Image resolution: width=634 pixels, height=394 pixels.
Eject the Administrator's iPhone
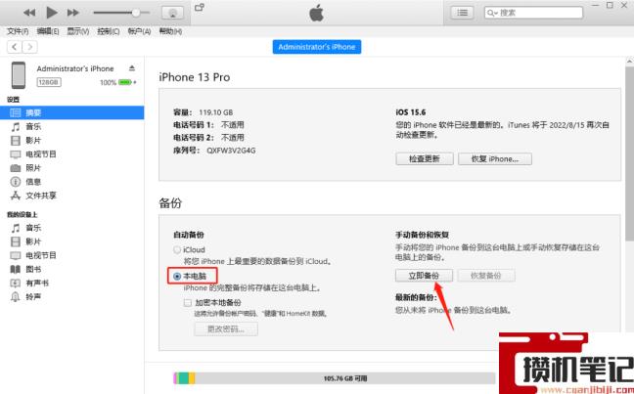(132, 67)
